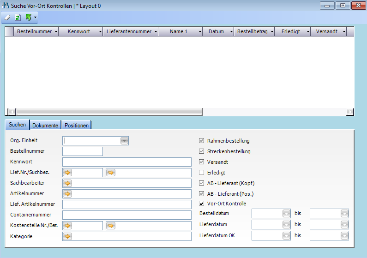Viewport: 367px width, 258px height.
Task: Switch to the Dokumente tab
Action: [x=45, y=126]
